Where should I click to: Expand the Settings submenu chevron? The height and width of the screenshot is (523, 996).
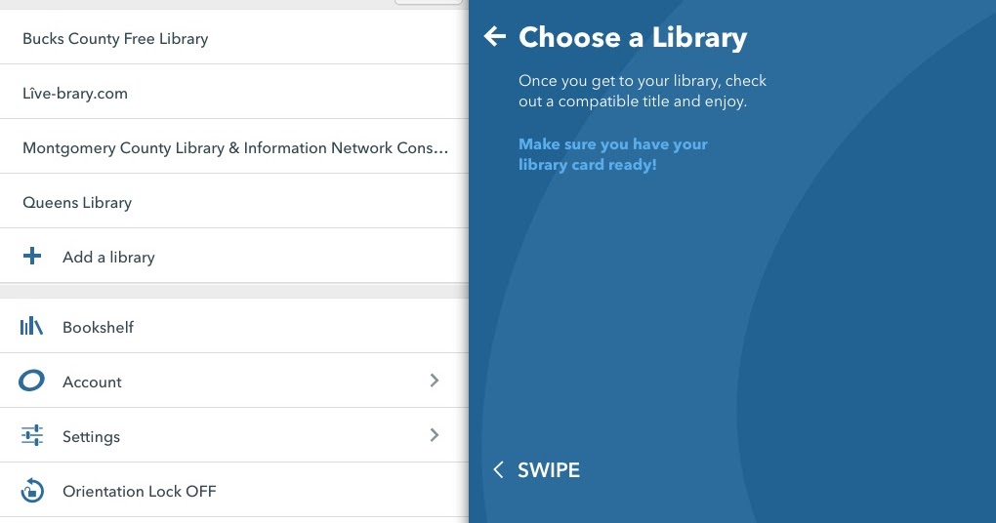pyautogui.click(x=435, y=435)
